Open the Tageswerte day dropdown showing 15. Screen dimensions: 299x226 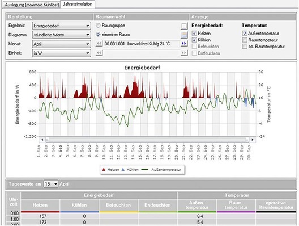[51, 184]
